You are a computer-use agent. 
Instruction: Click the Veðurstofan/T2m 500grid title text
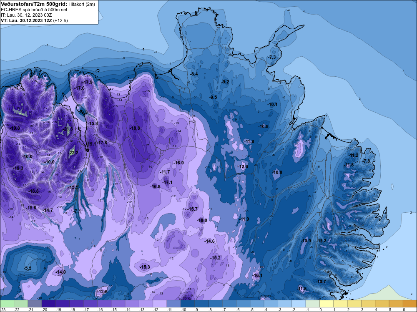(x=34, y=4)
